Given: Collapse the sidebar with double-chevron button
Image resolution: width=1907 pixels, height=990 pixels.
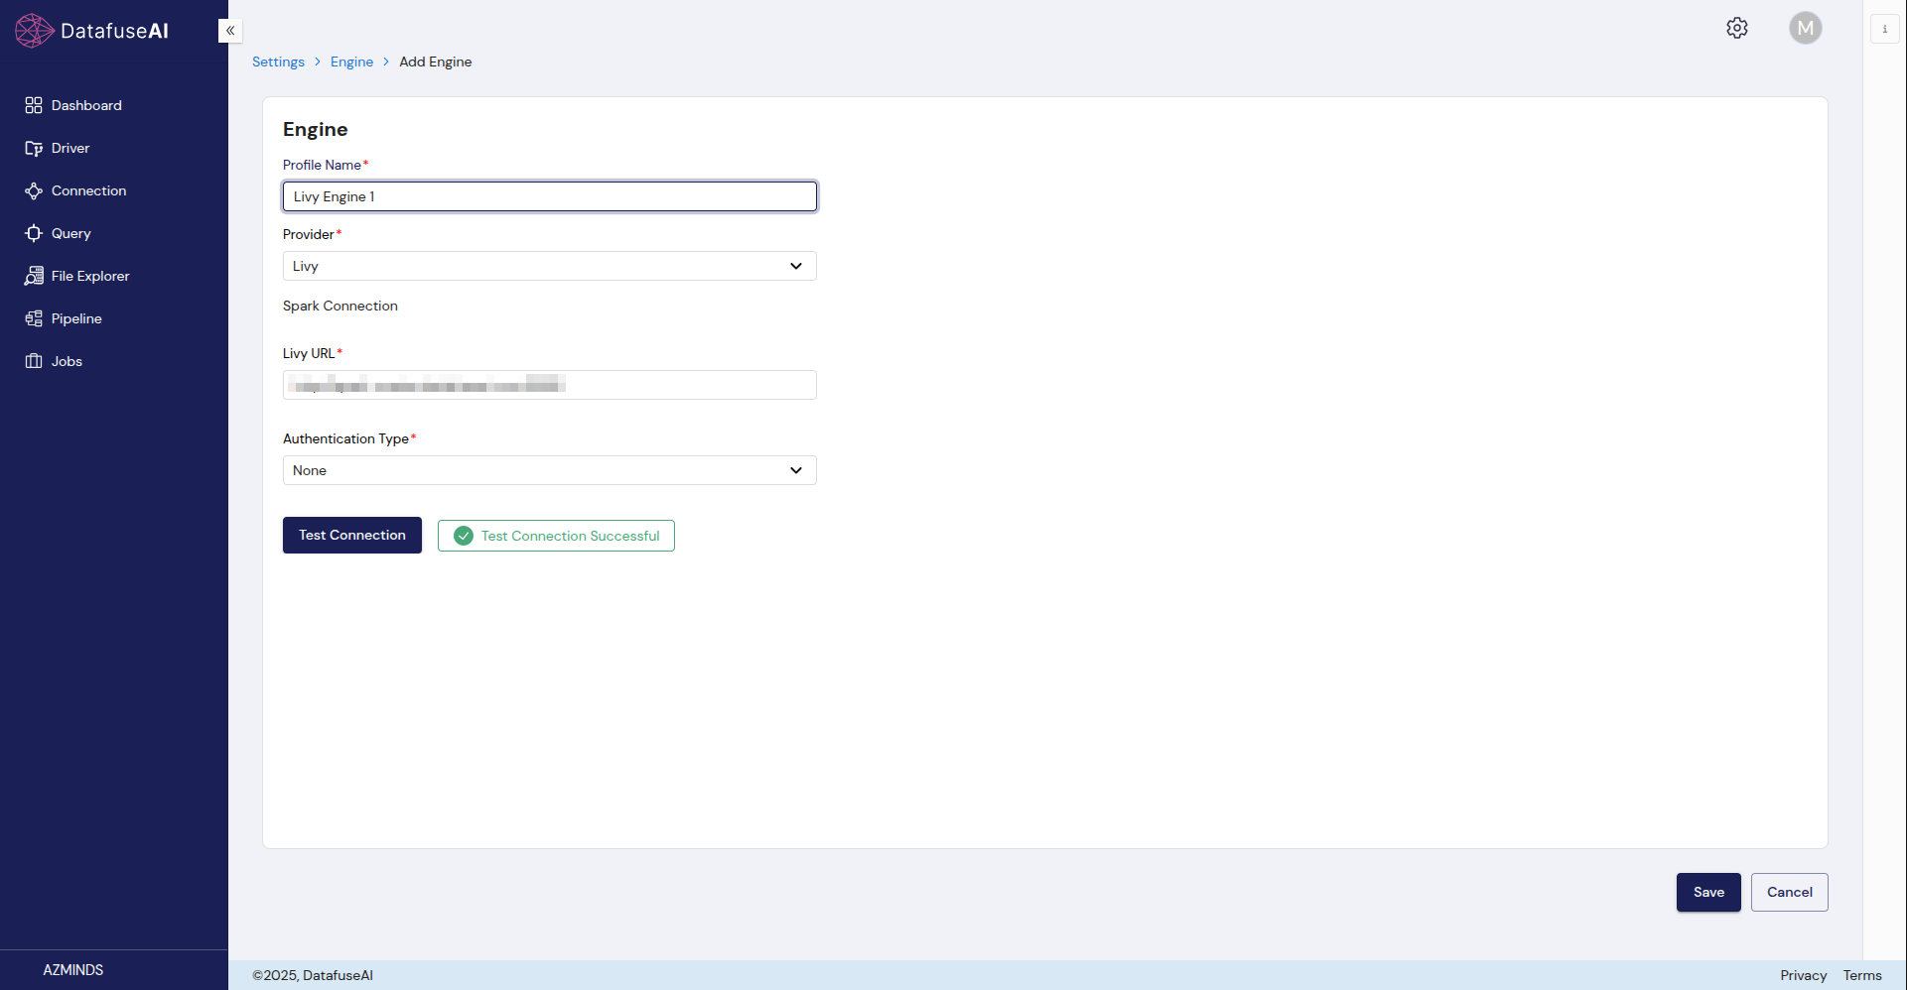Looking at the screenshot, I should point(230,31).
